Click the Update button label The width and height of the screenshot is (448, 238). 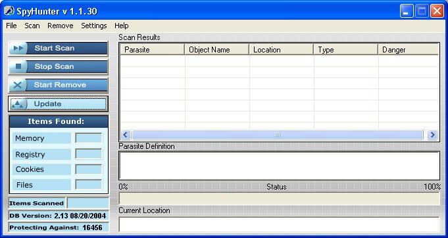click(47, 104)
